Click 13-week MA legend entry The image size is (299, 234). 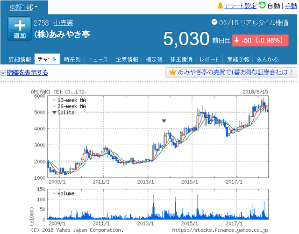[x=69, y=100]
